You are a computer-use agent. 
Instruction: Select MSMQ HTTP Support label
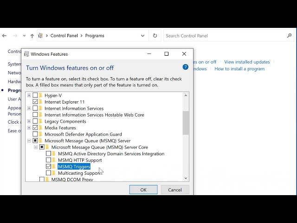click(80, 160)
